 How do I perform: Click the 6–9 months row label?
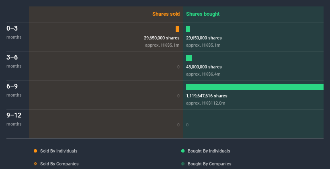pyautogui.click(x=14, y=90)
